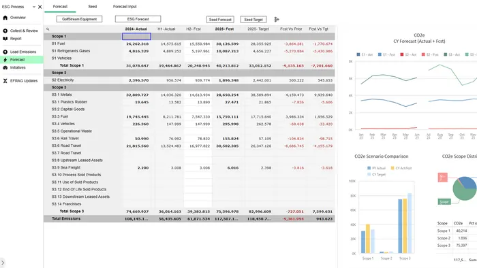Image resolution: width=477 pixels, height=268 pixels.
Task: Switch to the Seed tab
Action: pyautogui.click(x=93, y=6)
